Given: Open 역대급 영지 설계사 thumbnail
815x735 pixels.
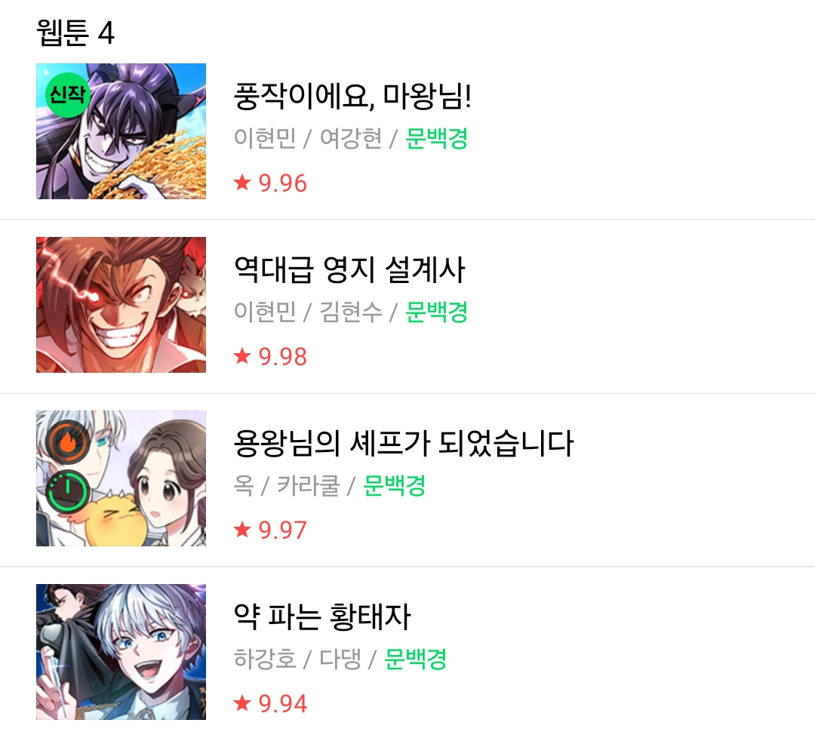Looking at the screenshot, I should (121, 305).
